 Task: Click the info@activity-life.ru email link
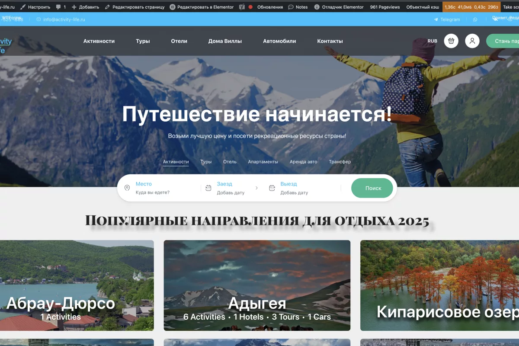click(x=64, y=19)
